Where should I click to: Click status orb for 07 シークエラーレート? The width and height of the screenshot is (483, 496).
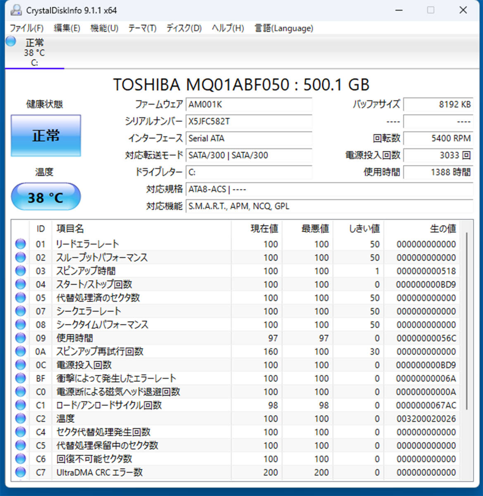click(20, 311)
